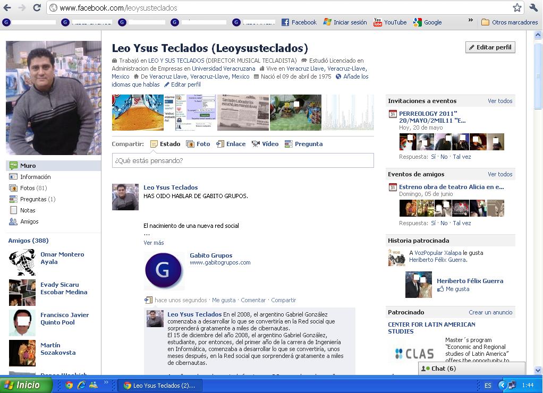
Task: Click Windows Inicio start button
Action: point(27,385)
